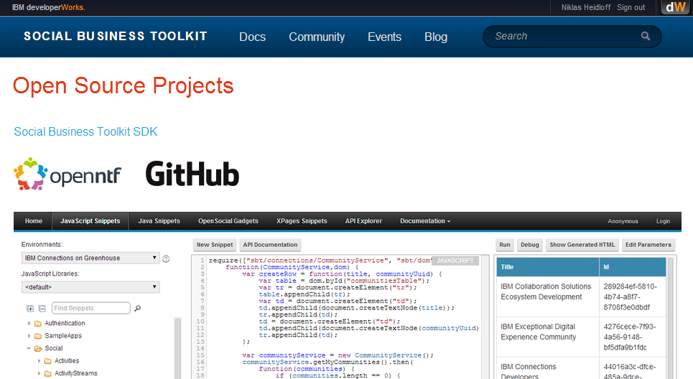
Task: Click the ActivityStreams folder icon
Action: pyautogui.click(x=47, y=373)
